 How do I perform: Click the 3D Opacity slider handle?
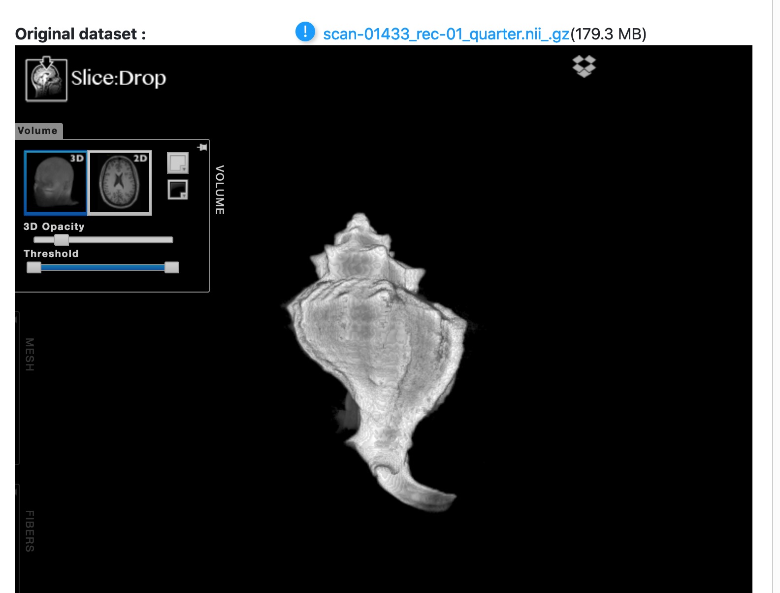[x=62, y=240]
